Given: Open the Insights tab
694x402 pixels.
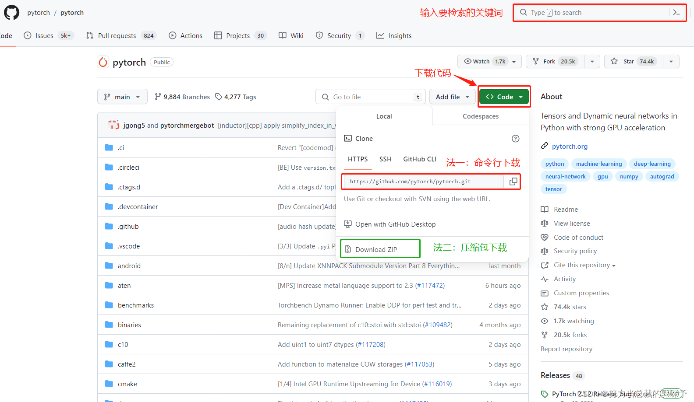Looking at the screenshot, I should point(394,36).
